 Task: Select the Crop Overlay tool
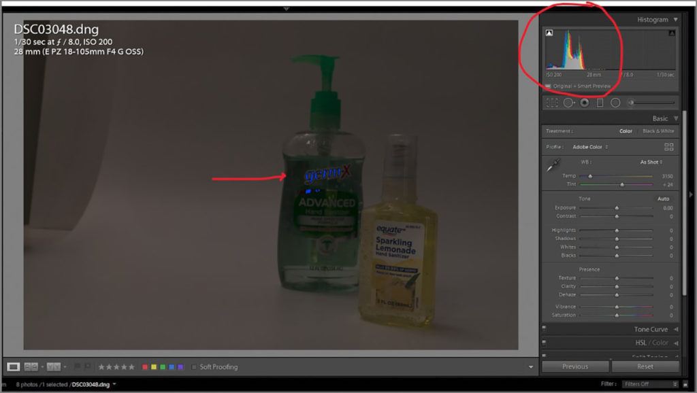click(x=551, y=103)
